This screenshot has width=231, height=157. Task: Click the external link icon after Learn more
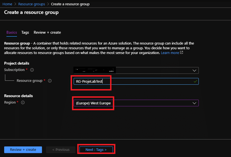(182, 52)
